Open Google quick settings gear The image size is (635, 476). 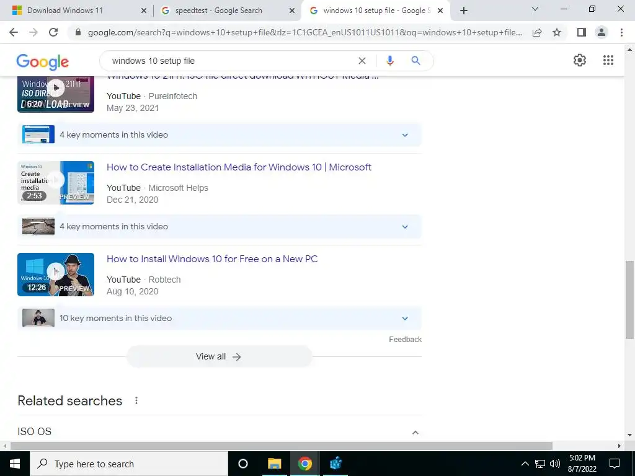pyautogui.click(x=580, y=60)
